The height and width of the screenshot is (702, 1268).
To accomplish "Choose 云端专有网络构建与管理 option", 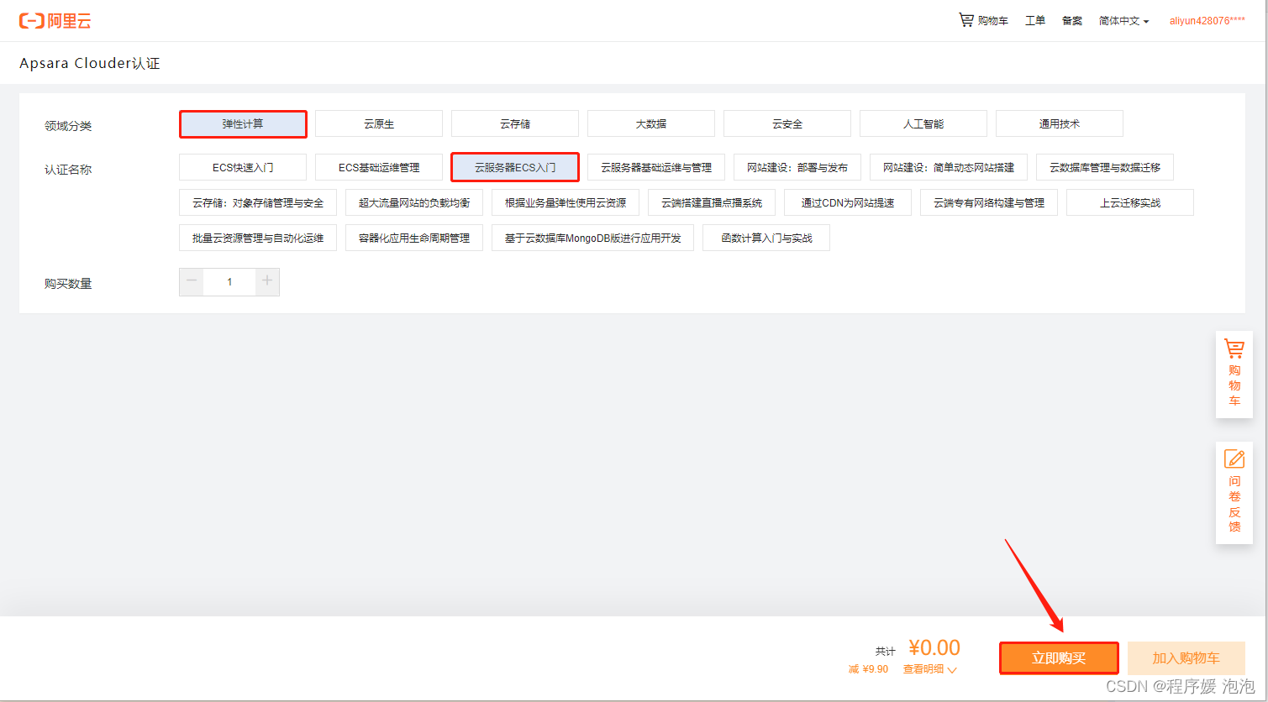I will click(x=989, y=202).
